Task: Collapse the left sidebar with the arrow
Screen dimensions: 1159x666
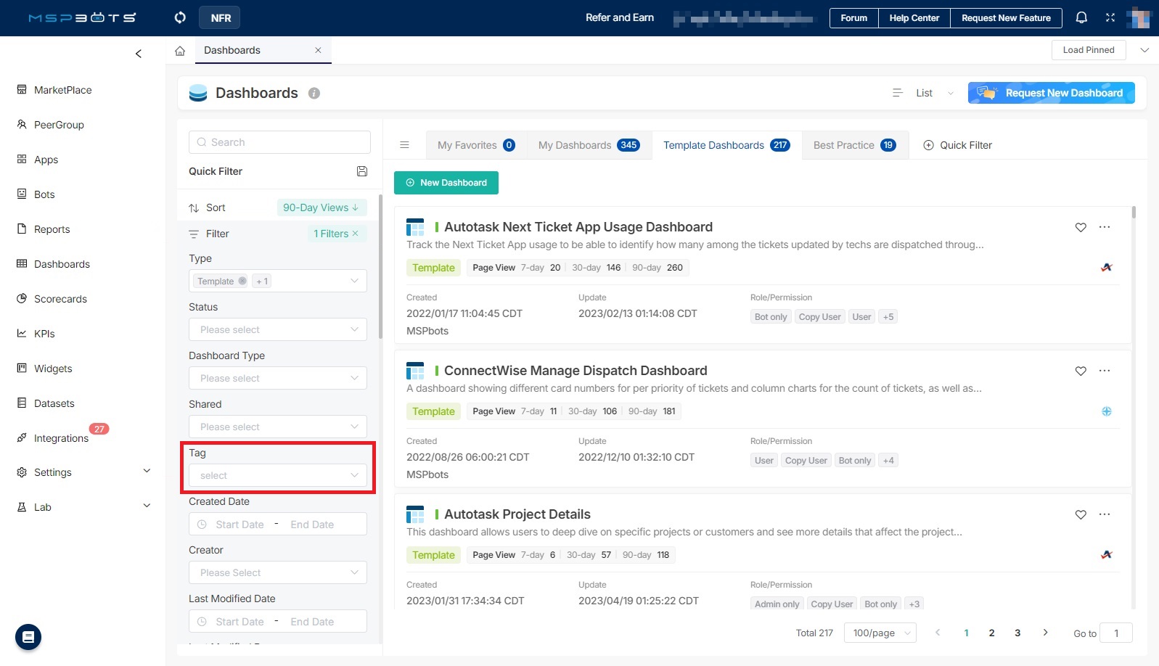Action: point(139,54)
